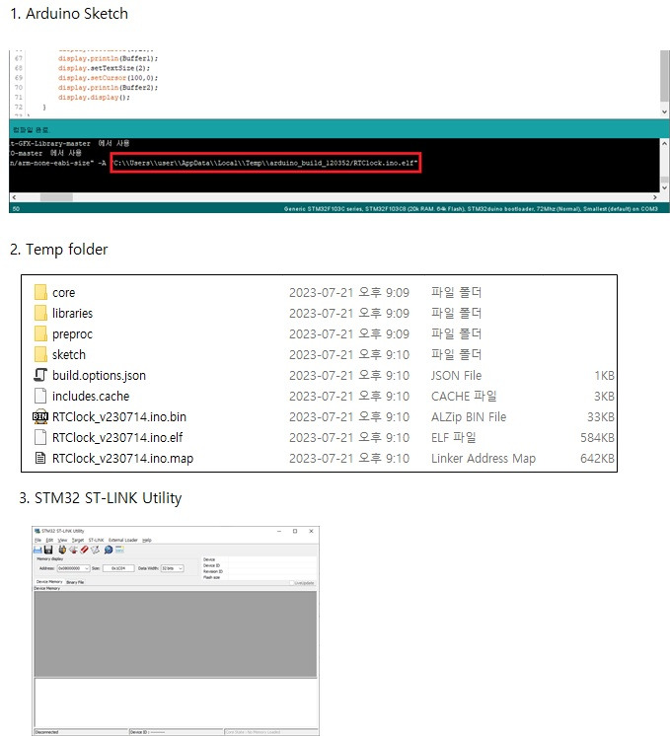Click the 33KB size cell
670x736 pixels.
(601, 416)
